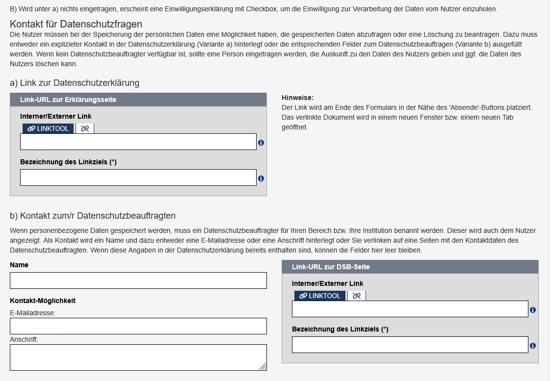Select the LINKTOOL tab under a) Link zur Datenschutzerklärung
The image size is (551, 381).
47,128
